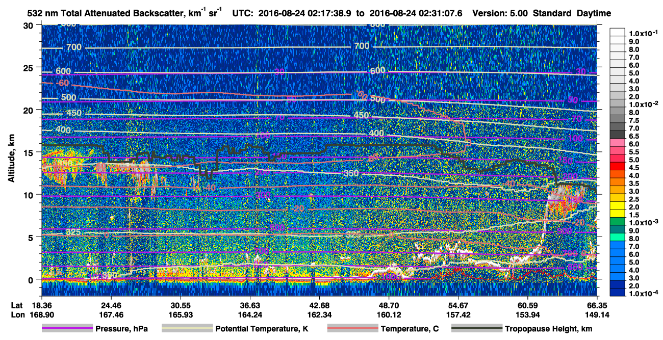Viewport: 663px width, 340px height.
Task: Click the pure red colorbar cell above 4.5
Action: (618, 165)
